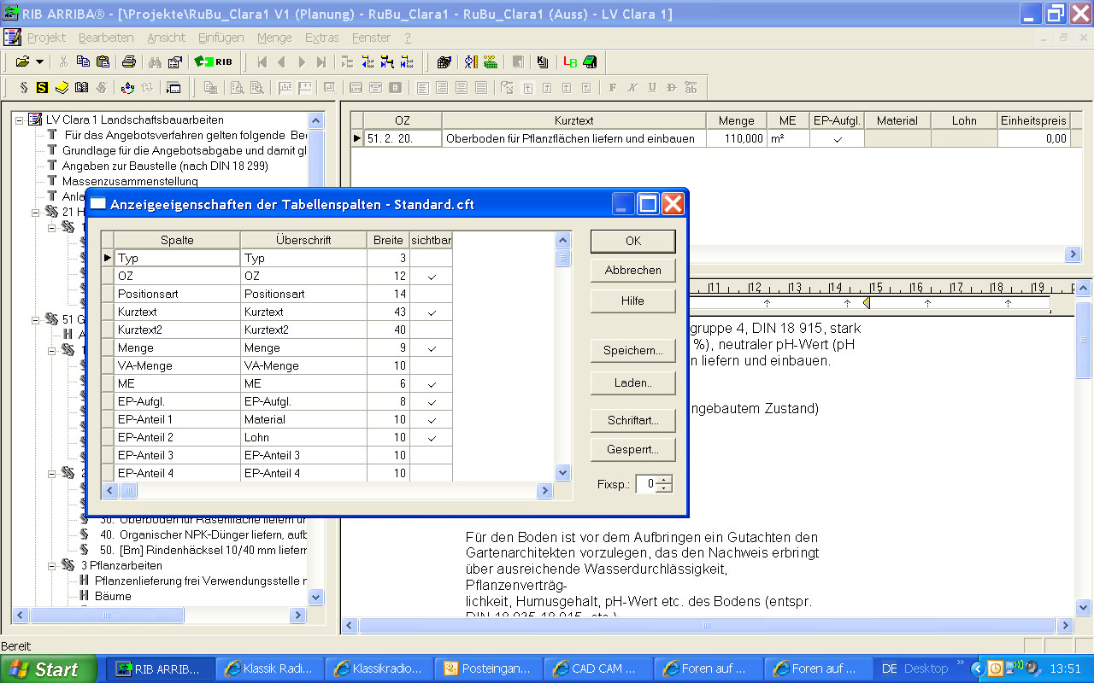
Task: Click the Speichern... button
Action: click(x=632, y=350)
